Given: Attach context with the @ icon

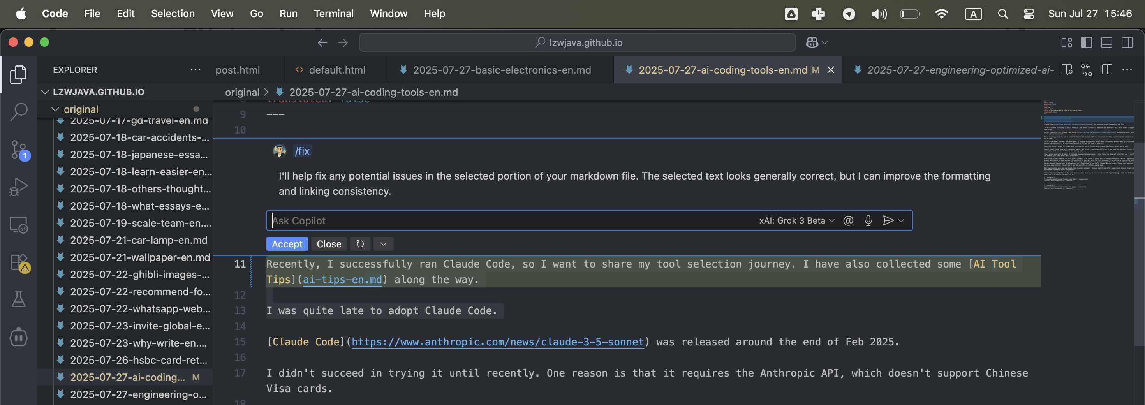Looking at the screenshot, I should 848,220.
